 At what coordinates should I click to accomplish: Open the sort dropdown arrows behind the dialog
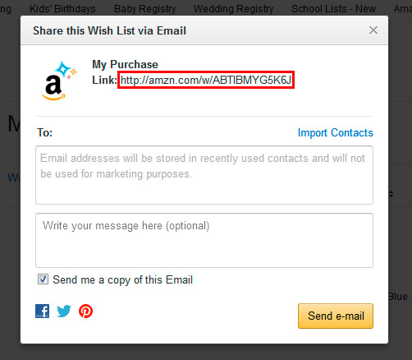click(x=391, y=194)
